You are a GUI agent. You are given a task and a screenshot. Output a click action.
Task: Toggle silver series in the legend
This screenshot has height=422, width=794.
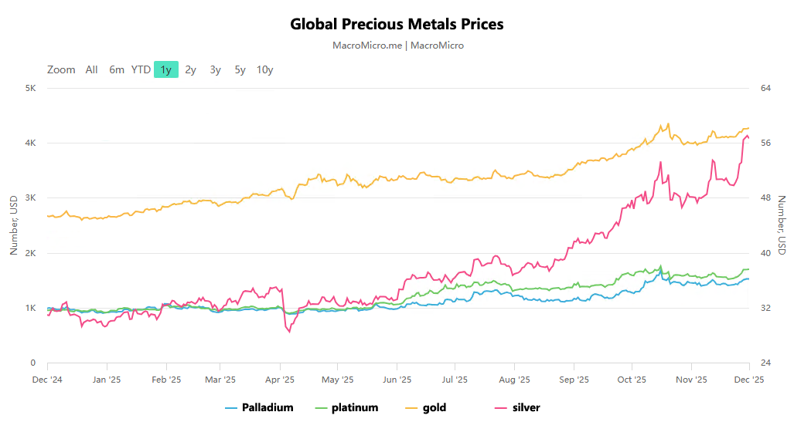(x=526, y=407)
